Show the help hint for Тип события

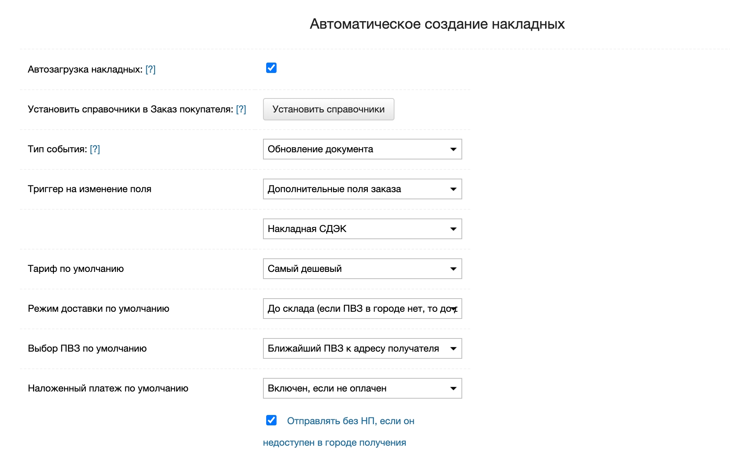pyautogui.click(x=95, y=149)
